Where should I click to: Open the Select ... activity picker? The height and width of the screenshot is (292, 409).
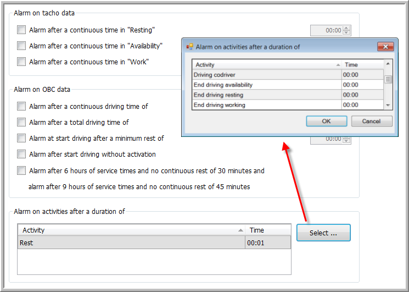[x=323, y=233]
